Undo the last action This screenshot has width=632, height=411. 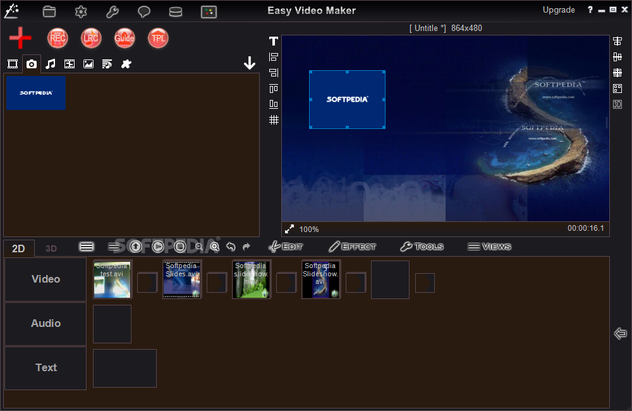(231, 247)
